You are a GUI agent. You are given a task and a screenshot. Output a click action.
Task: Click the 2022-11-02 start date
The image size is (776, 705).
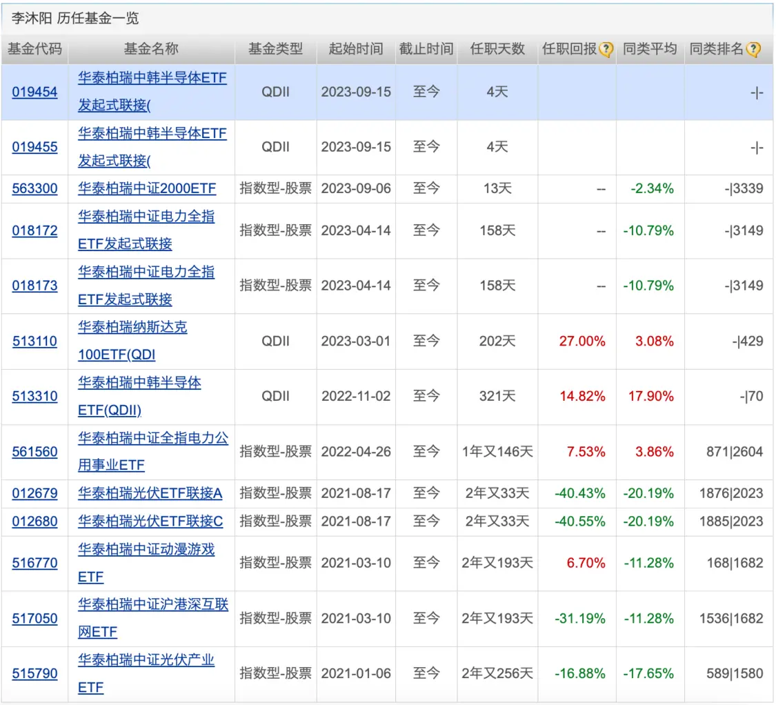point(356,396)
